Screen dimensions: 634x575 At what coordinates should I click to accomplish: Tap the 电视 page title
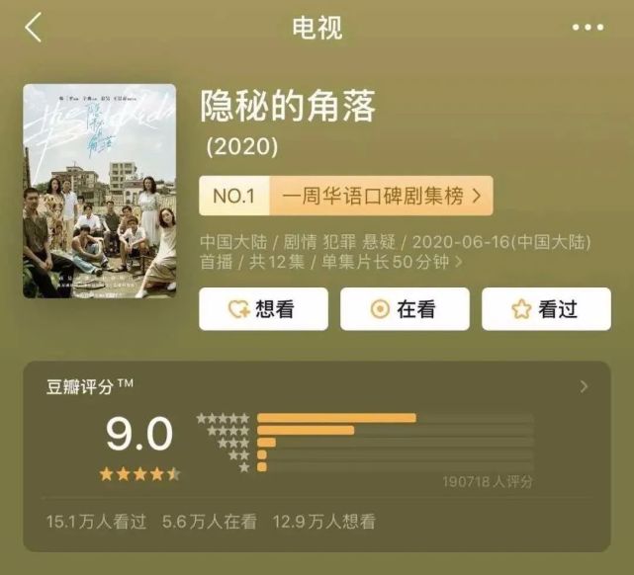click(x=317, y=28)
